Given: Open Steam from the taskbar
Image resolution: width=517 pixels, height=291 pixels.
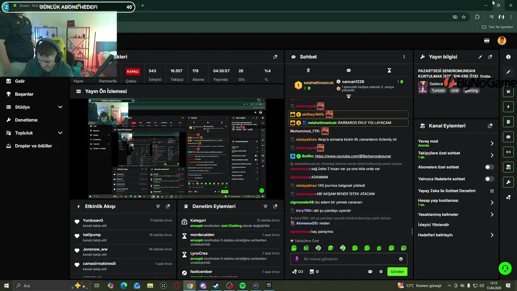Looking at the screenshot, I should (x=216, y=286).
